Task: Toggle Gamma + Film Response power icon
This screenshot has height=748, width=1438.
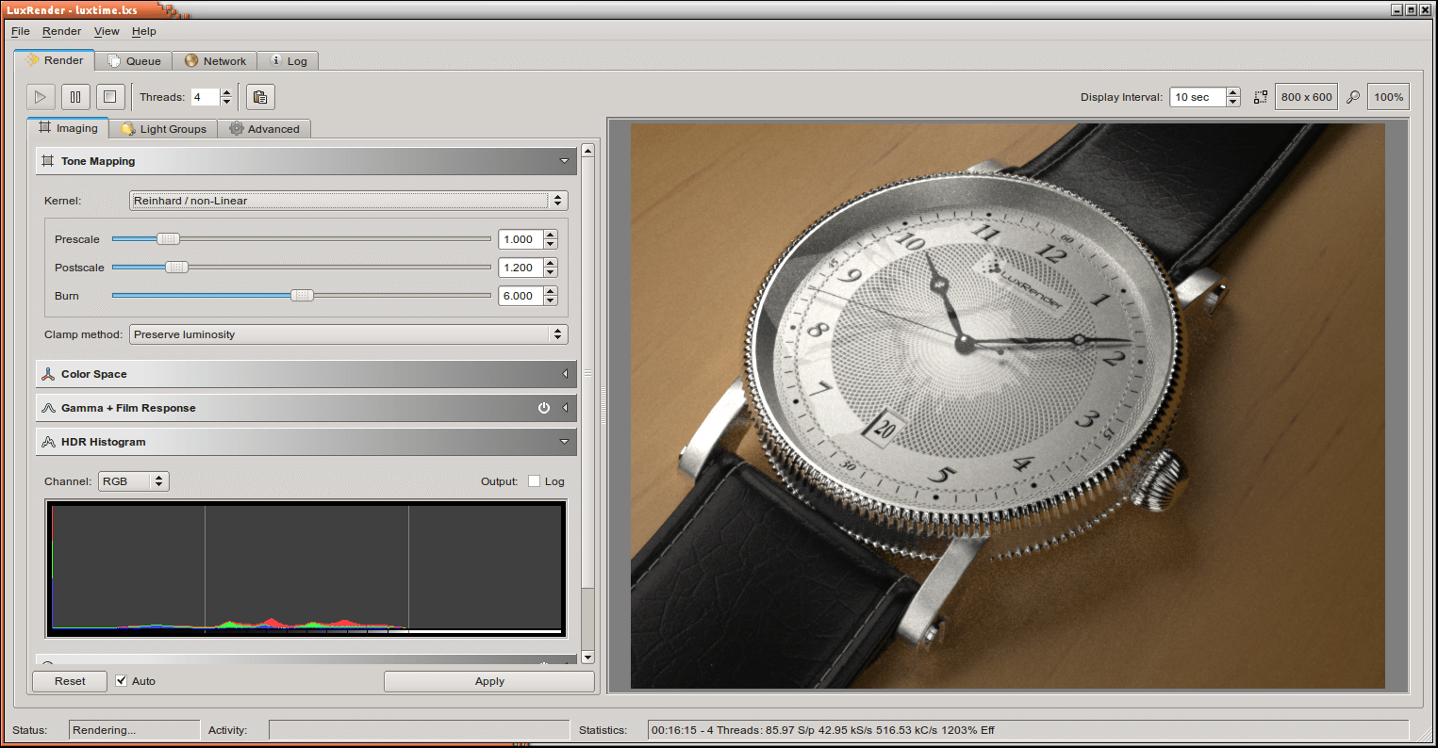Action: pyautogui.click(x=544, y=408)
